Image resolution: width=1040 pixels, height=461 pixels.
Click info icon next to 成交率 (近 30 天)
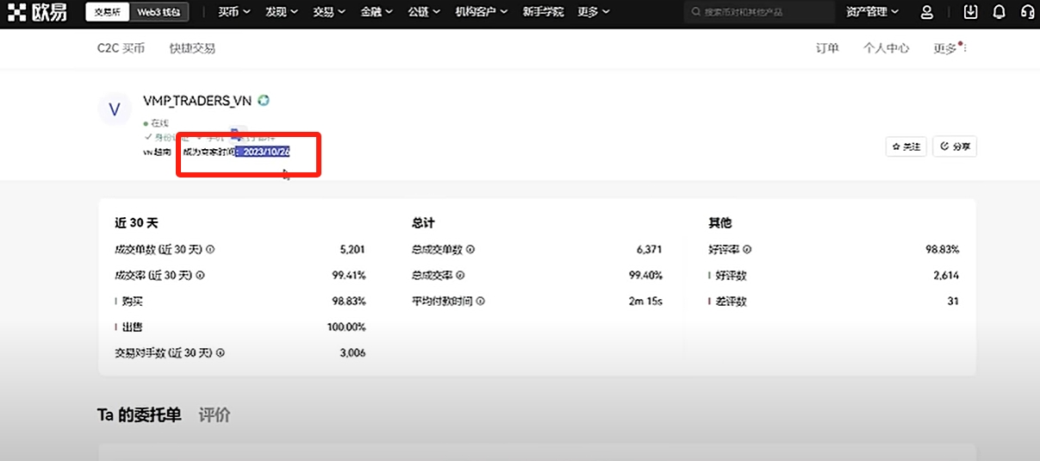coord(201,275)
